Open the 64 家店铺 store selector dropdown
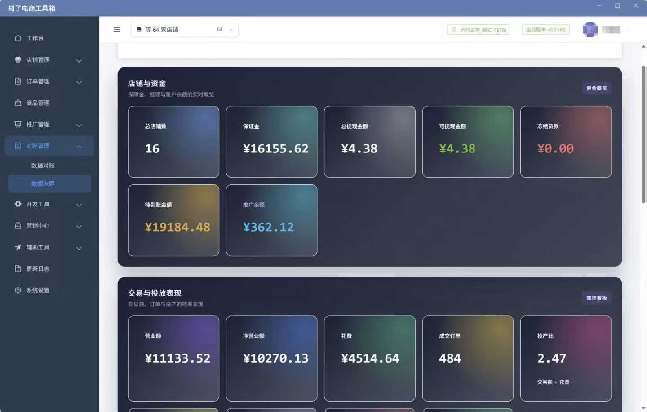 tap(185, 30)
